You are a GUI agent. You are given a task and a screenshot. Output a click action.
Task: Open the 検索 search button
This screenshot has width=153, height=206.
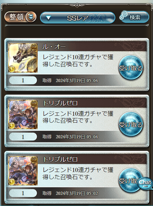(134, 17)
